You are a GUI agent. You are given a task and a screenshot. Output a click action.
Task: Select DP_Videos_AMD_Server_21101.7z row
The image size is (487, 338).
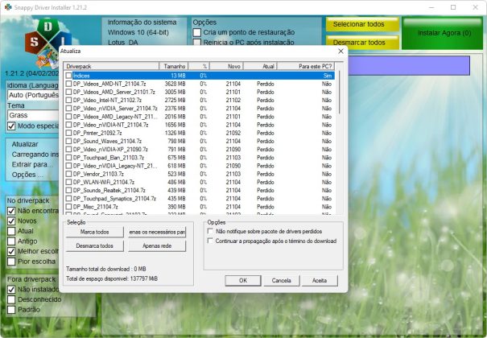(x=199, y=92)
